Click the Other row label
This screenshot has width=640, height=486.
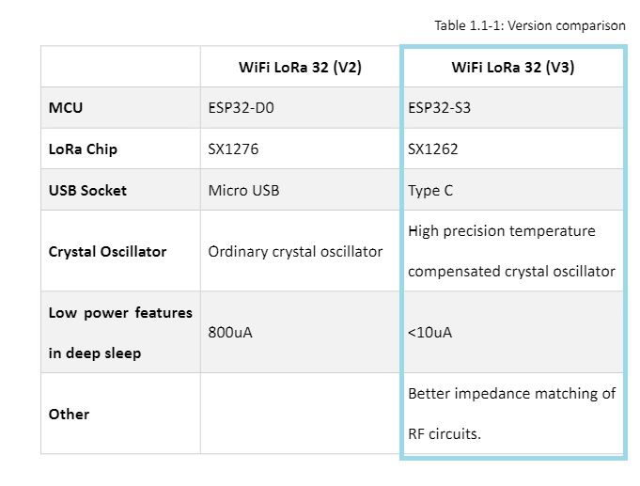pos(69,415)
